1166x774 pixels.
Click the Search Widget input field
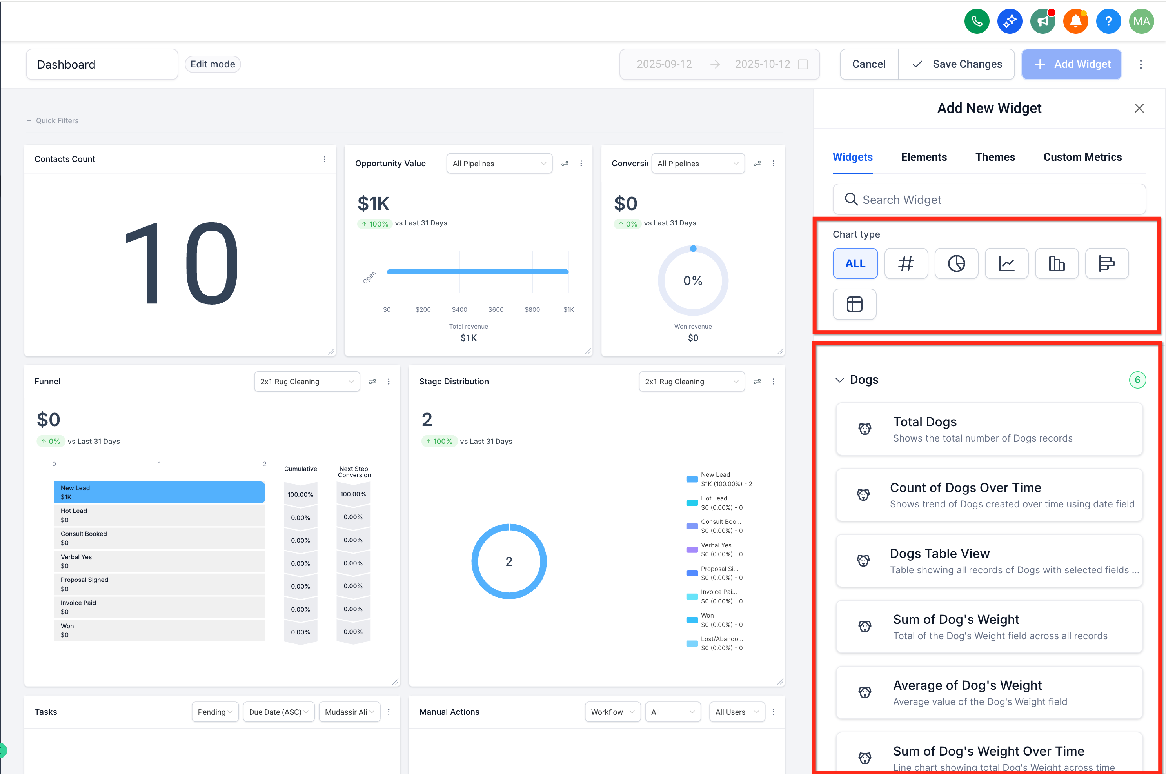coord(989,200)
